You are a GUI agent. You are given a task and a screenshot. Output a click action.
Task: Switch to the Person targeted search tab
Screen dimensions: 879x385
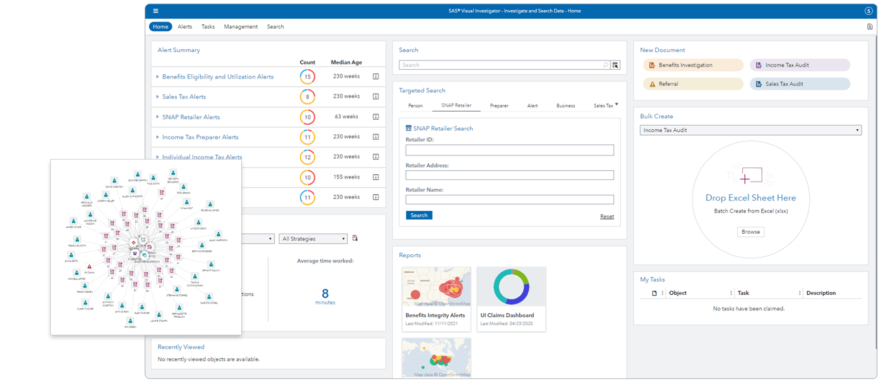pyautogui.click(x=416, y=105)
